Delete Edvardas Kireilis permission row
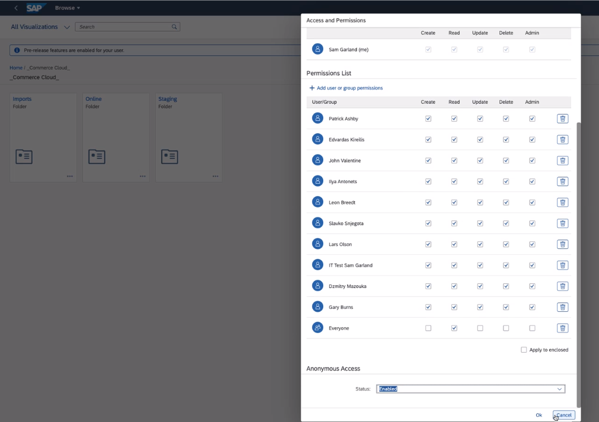Image resolution: width=599 pixels, height=422 pixels. (x=562, y=140)
